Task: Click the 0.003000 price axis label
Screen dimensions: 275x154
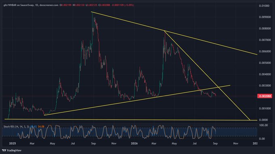Action: click(264, 85)
